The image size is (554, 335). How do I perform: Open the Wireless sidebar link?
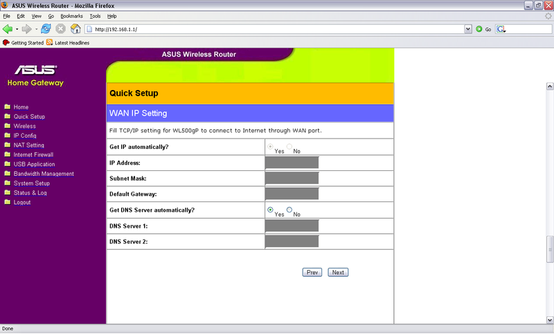(x=25, y=126)
